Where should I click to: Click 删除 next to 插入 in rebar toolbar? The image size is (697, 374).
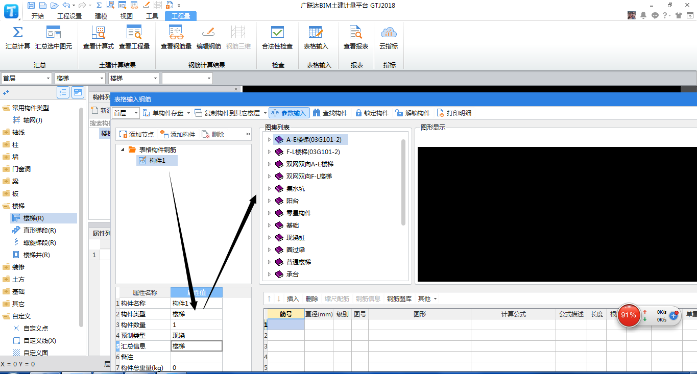312,298
